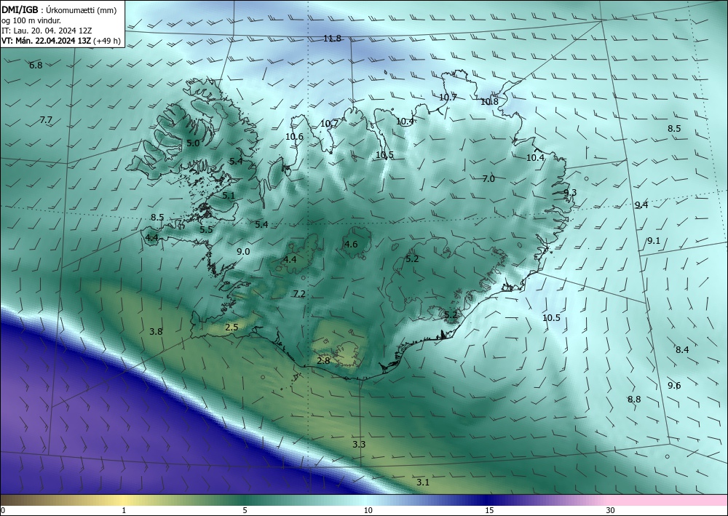Image resolution: width=728 pixels, height=516 pixels.
Task: Click the pink end of the color scale
Action: click(668, 501)
